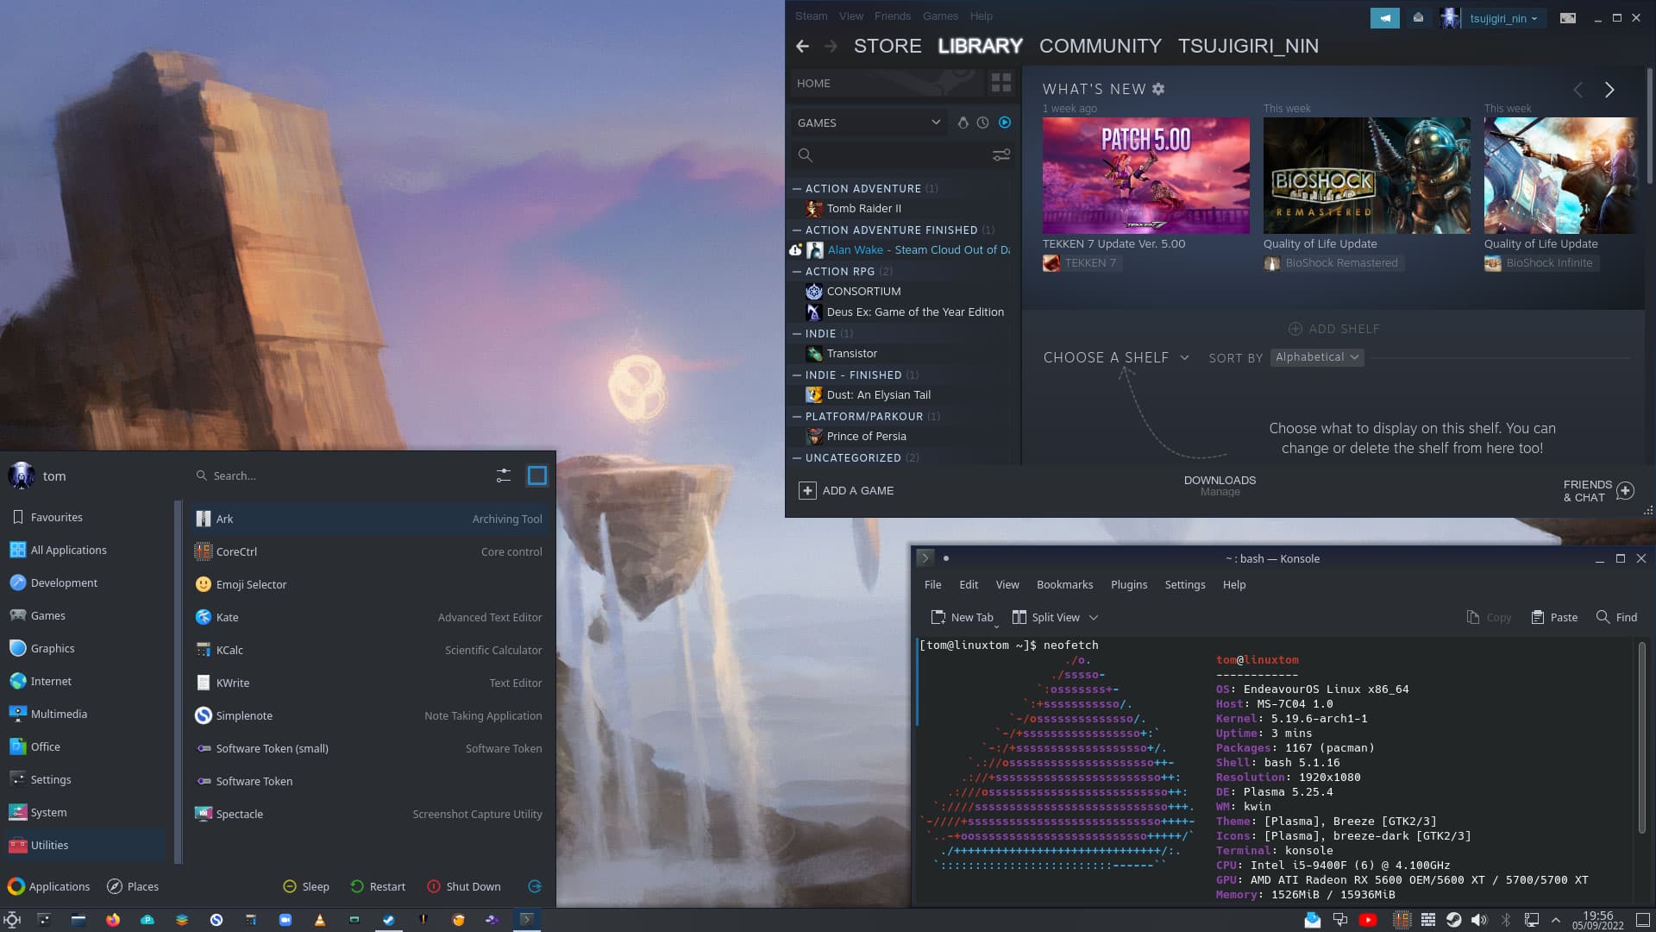Screen dimensions: 1656x932
Task: Click the Konsole terminal scrollbar
Action: [x=1641, y=738]
